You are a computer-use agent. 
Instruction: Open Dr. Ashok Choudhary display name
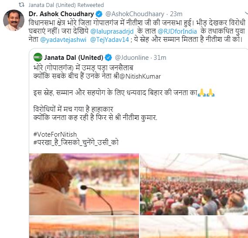pos(61,14)
